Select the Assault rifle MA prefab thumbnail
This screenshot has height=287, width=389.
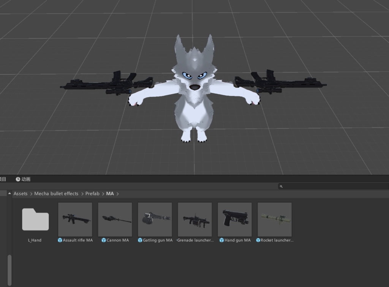pos(75,219)
